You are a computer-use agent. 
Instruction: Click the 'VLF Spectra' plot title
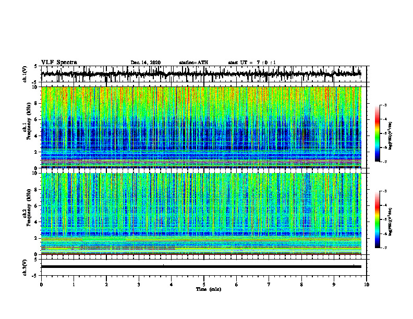tap(59, 62)
